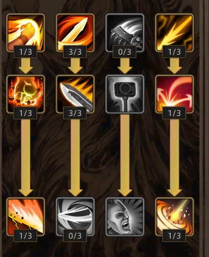Click the long arrow below the hammer skill
The width and height of the screenshot is (209, 257).
point(125,155)
